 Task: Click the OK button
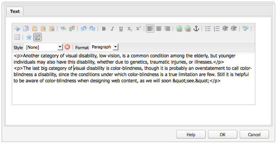(x=222, y=135)
